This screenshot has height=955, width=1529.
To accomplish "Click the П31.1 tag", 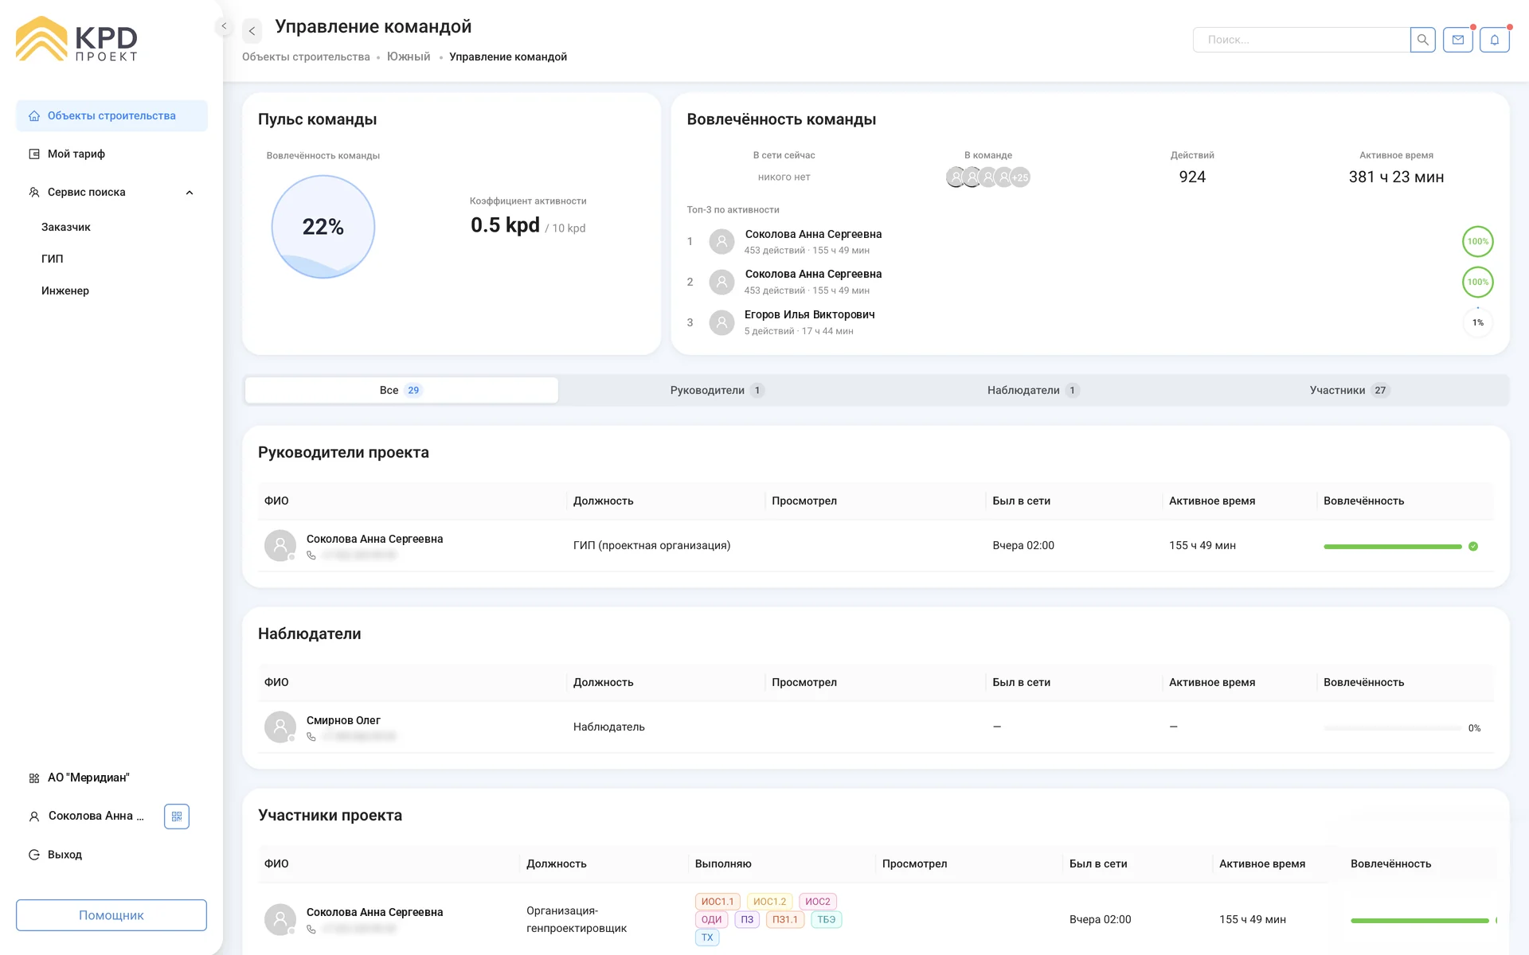I will 784,920.
